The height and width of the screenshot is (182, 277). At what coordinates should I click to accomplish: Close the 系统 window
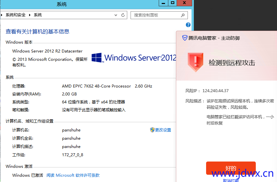pyautogui.click(x=184, y=3)
